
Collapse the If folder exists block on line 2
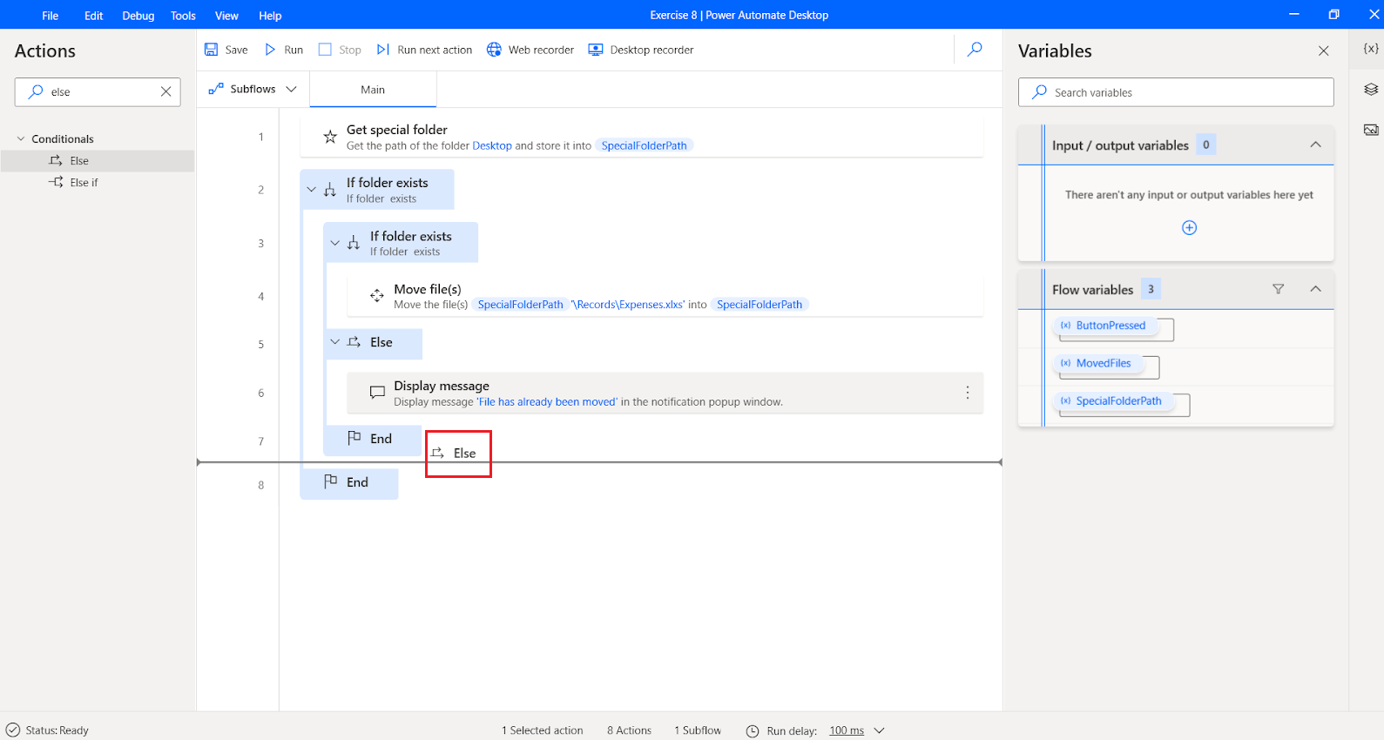click(x=311, y=189)
